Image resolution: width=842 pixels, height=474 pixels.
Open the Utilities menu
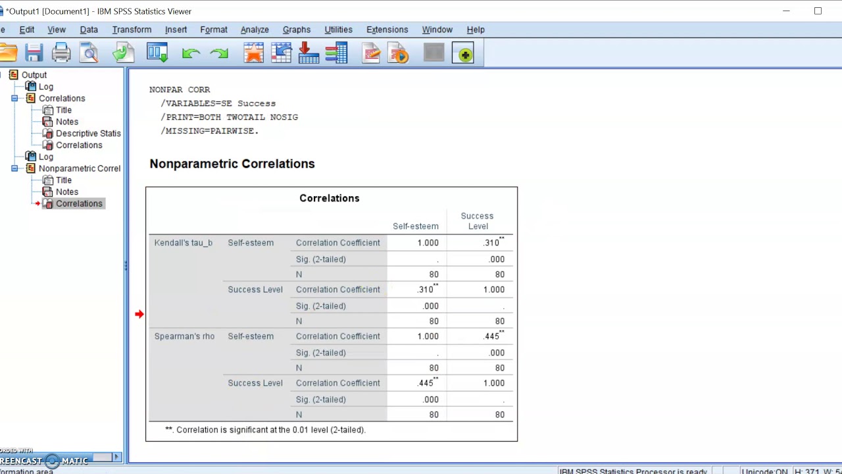(x=338, y=30)
